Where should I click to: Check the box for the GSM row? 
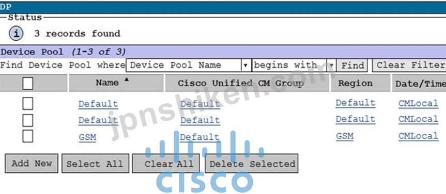pyautogui.click(x=27, y=136)
